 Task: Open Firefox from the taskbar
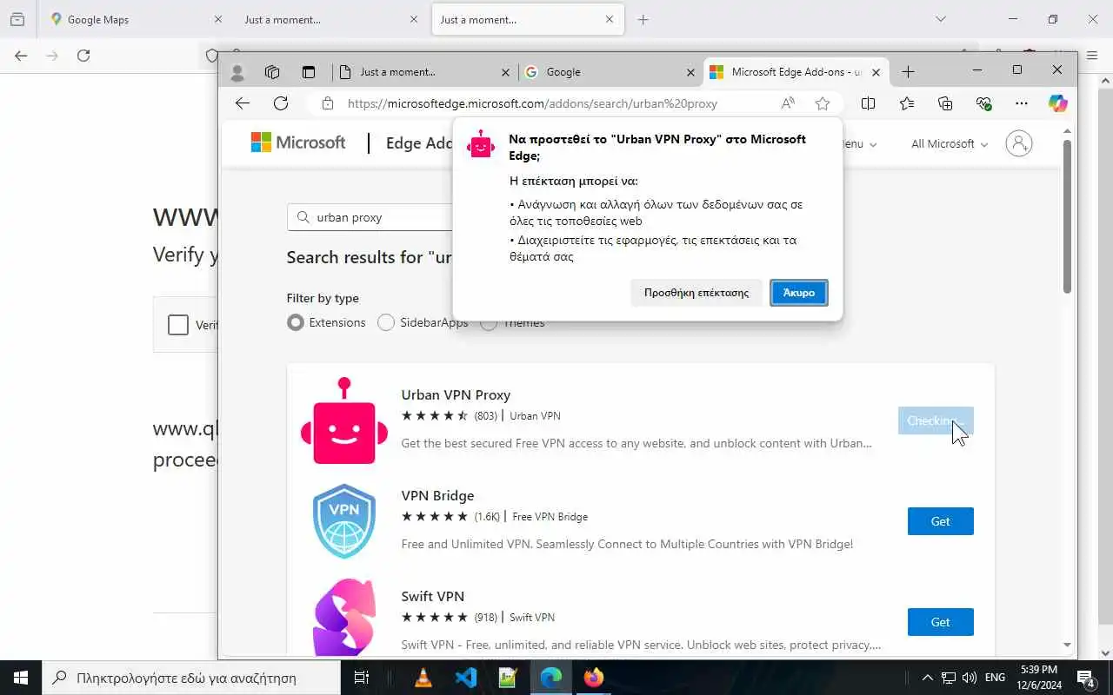[594, 678]
